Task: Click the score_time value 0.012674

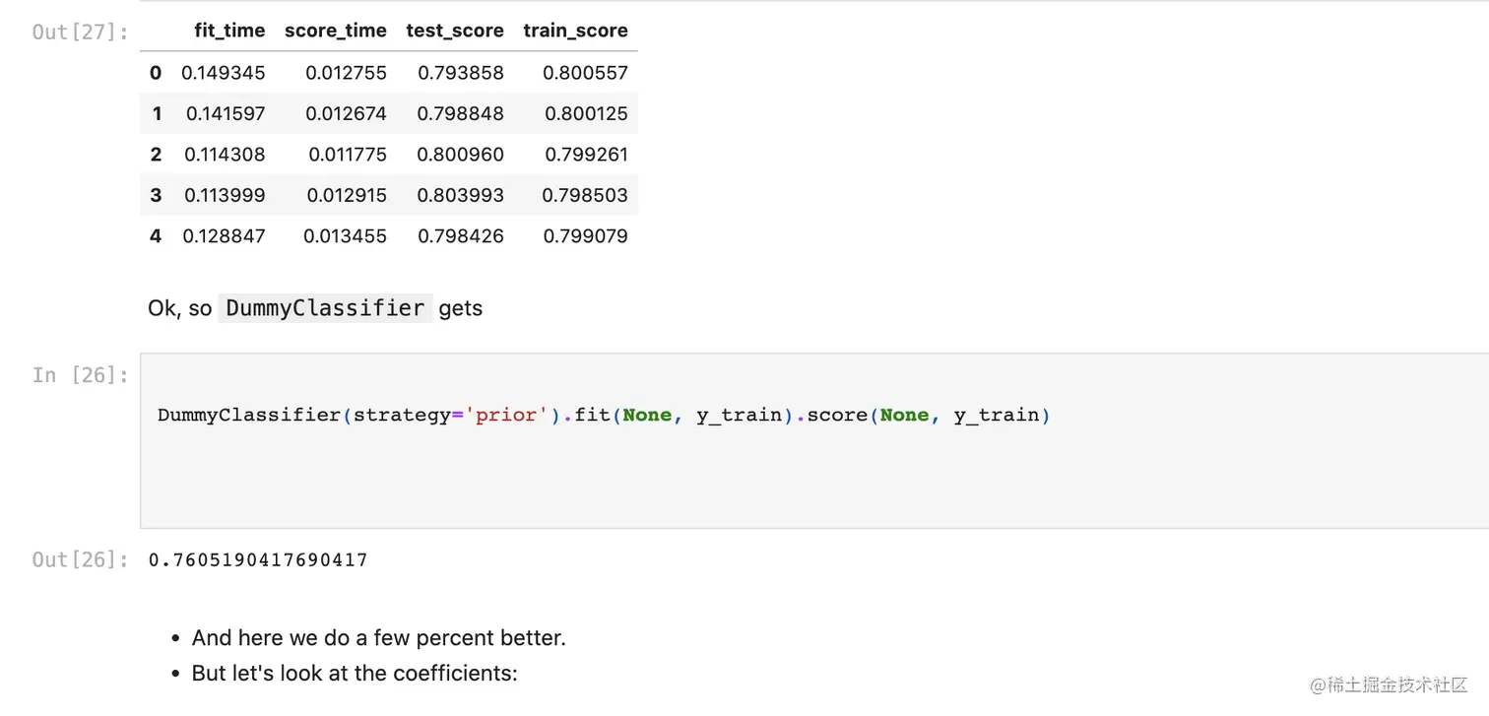Action: pyautogui.click(x=346, y=114)
